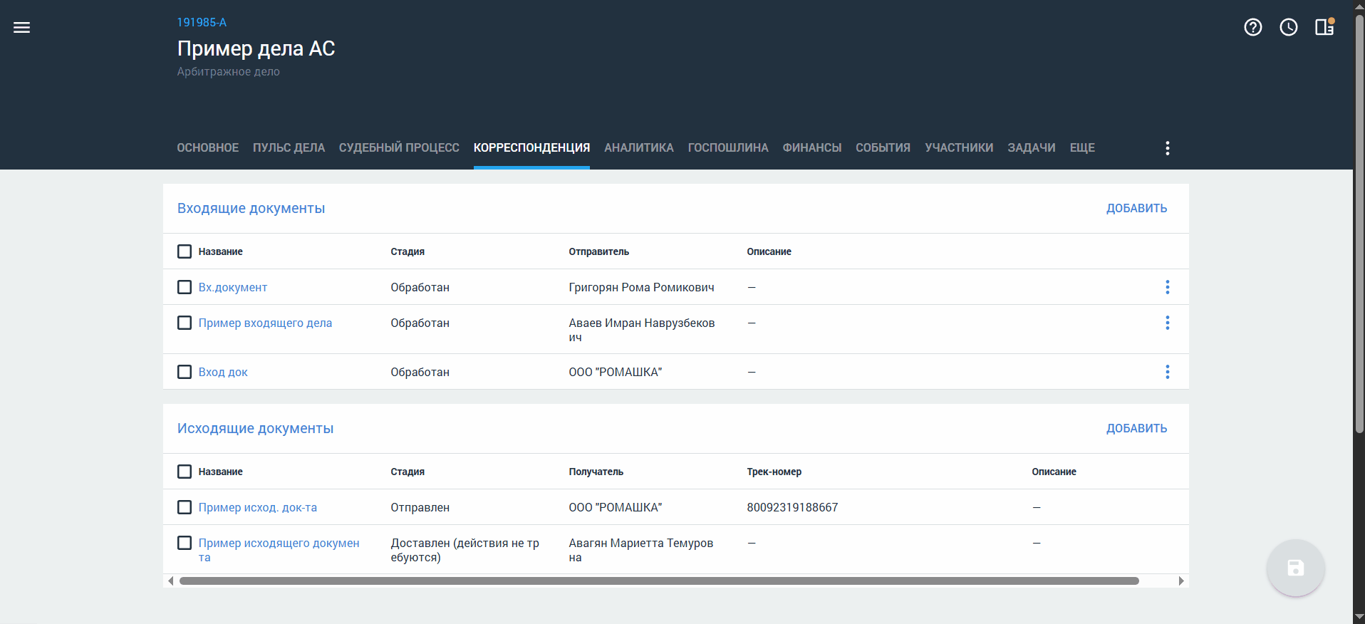The image size is (1365, 624).
Task: Click the floating save button
Action: point(1295,568)
